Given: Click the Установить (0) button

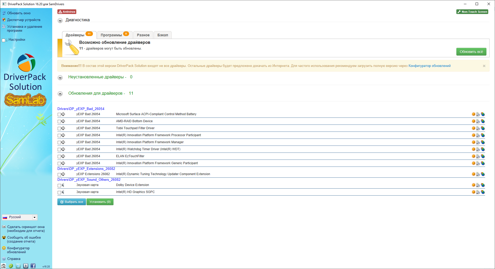Looking at the screenshot, I should (x=100, y=202).
